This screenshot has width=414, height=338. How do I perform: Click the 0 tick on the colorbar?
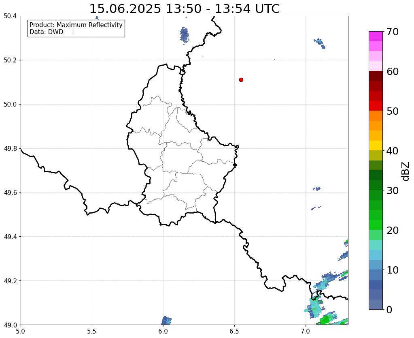(389, 310)
